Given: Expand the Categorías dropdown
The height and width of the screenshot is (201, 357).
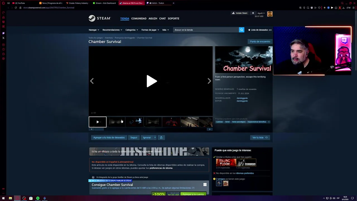Looking at the screenshot, I should coord(132,30).
